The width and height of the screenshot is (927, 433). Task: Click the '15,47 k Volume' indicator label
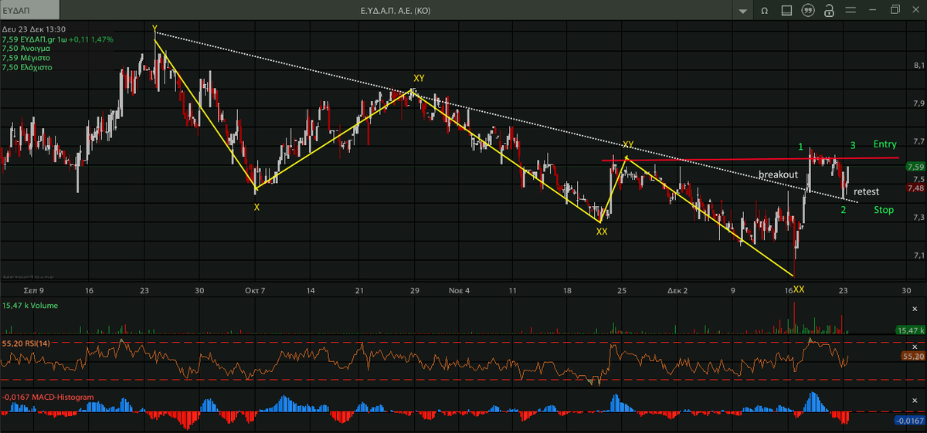tap(30, 306)
